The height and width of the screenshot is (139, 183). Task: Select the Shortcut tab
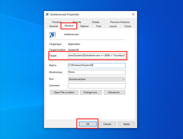click(x=69, y=26)
